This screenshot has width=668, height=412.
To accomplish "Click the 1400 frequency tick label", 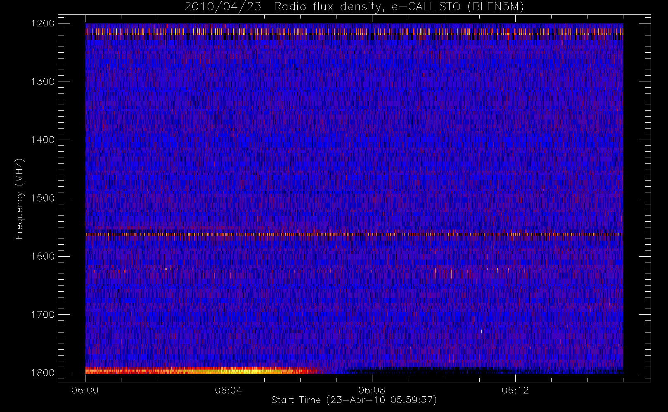I will 43,140.
